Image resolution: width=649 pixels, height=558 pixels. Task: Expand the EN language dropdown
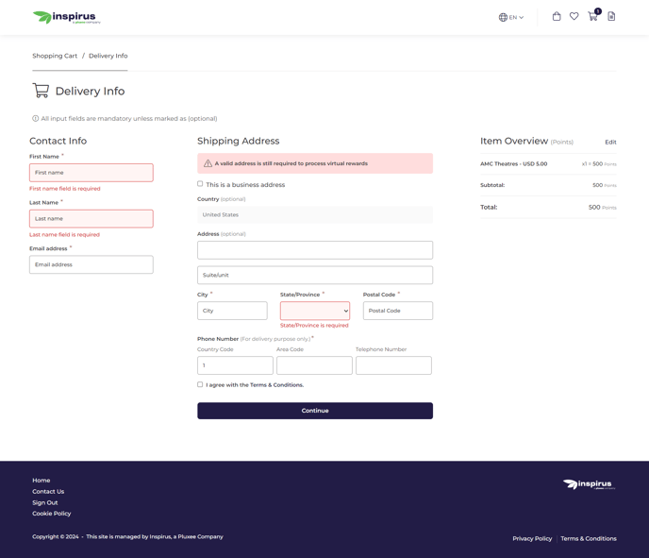coord(516,17)
